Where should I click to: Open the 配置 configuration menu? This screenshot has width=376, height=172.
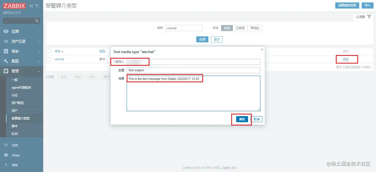(21, 61)
